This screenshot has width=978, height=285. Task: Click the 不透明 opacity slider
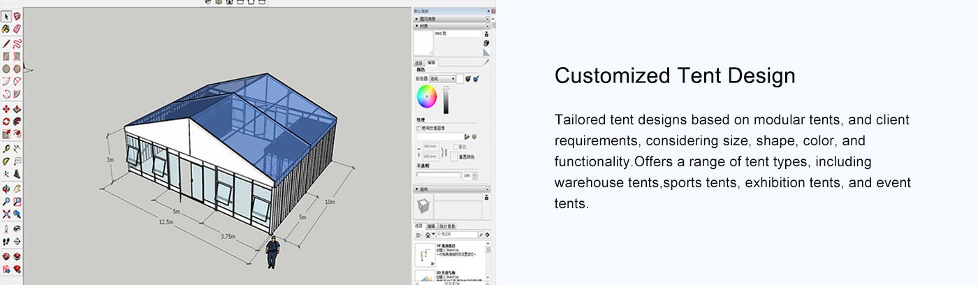[x=438, y=175]
